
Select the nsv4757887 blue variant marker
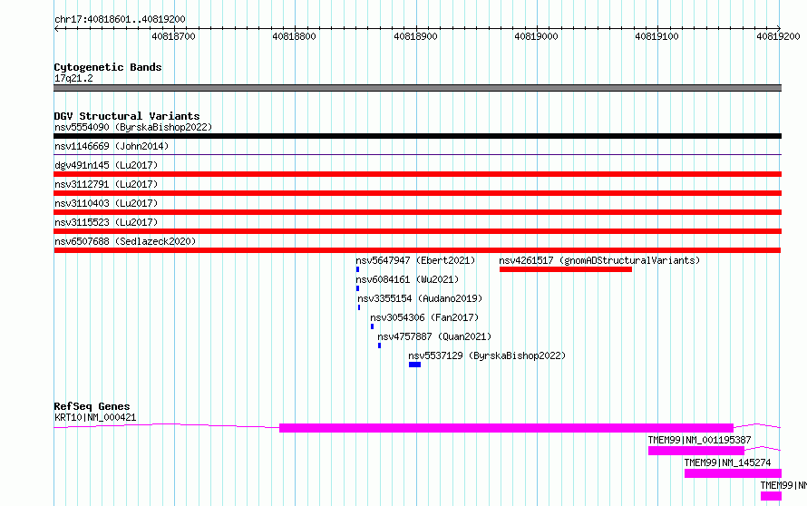[x=379, y=345]
